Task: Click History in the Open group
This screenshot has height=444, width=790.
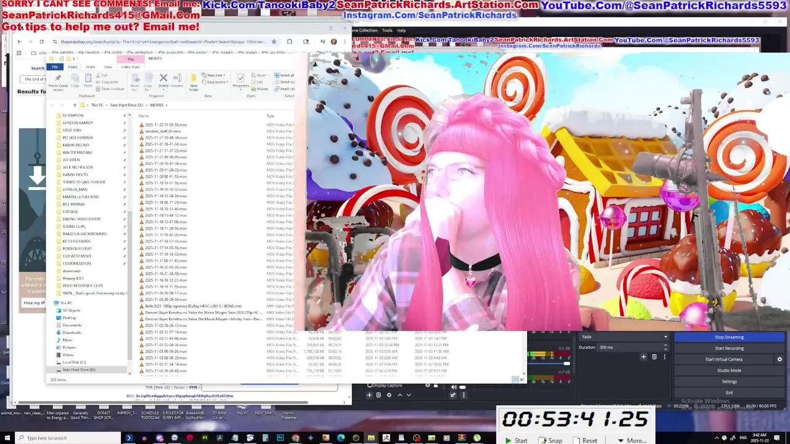Action: [261, 89]
